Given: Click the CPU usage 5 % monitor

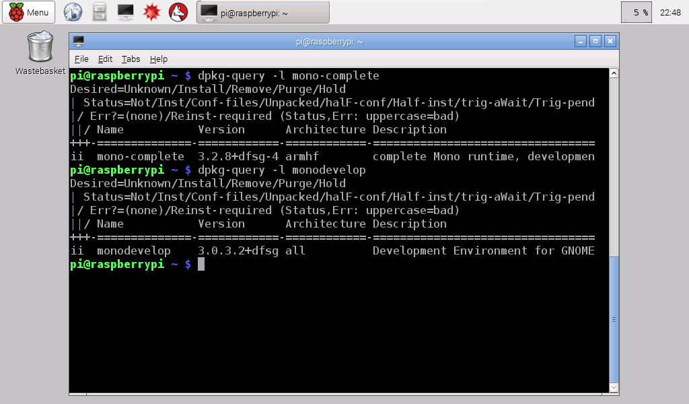Looking at the screenshot, I should pyautogui.click(x=637, y=12).
